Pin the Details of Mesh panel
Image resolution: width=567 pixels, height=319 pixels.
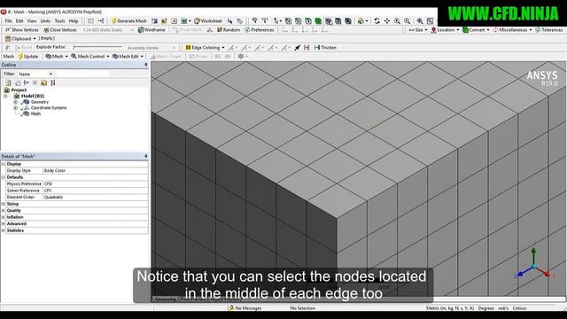145,156
